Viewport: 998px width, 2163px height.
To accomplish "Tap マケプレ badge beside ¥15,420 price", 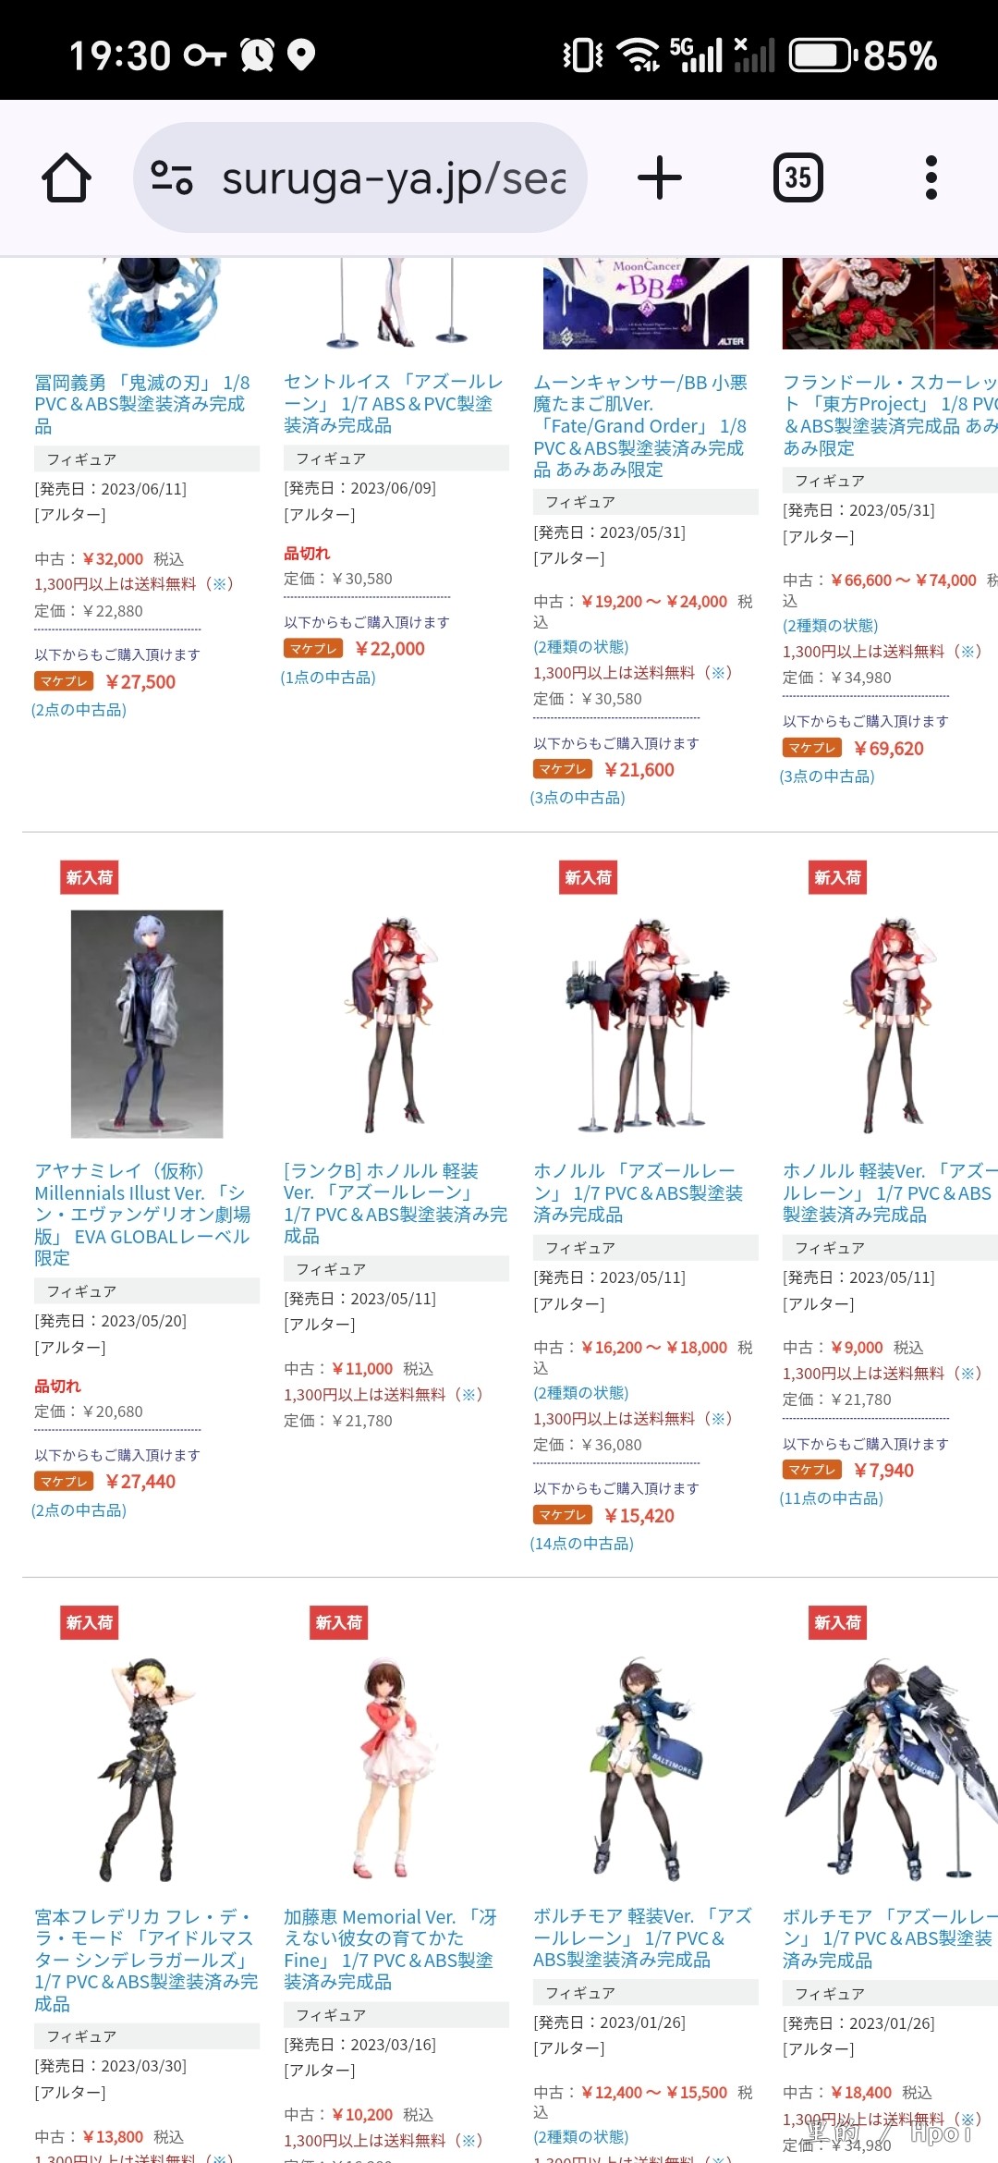I will tap(563, 1515).
